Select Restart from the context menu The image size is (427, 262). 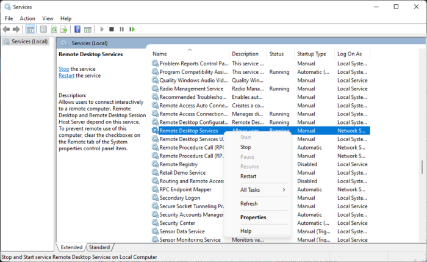click(248, 176)
